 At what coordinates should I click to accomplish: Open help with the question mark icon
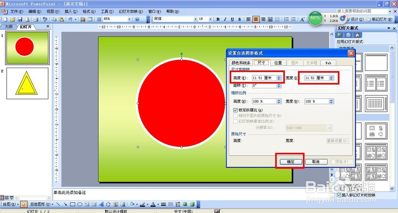point(137,19)
